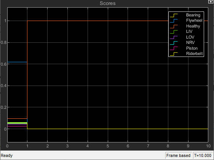Viewport: 214px width, 160px height.
Task: Click the magenta Piston line segment near zero
Action: (17, 126)
